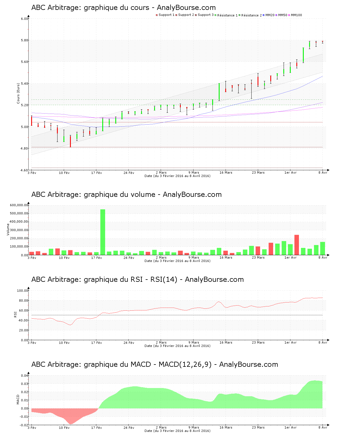Click the date range caption under price chart
This screenshot has height=439, width=340.
pos(177,176)
